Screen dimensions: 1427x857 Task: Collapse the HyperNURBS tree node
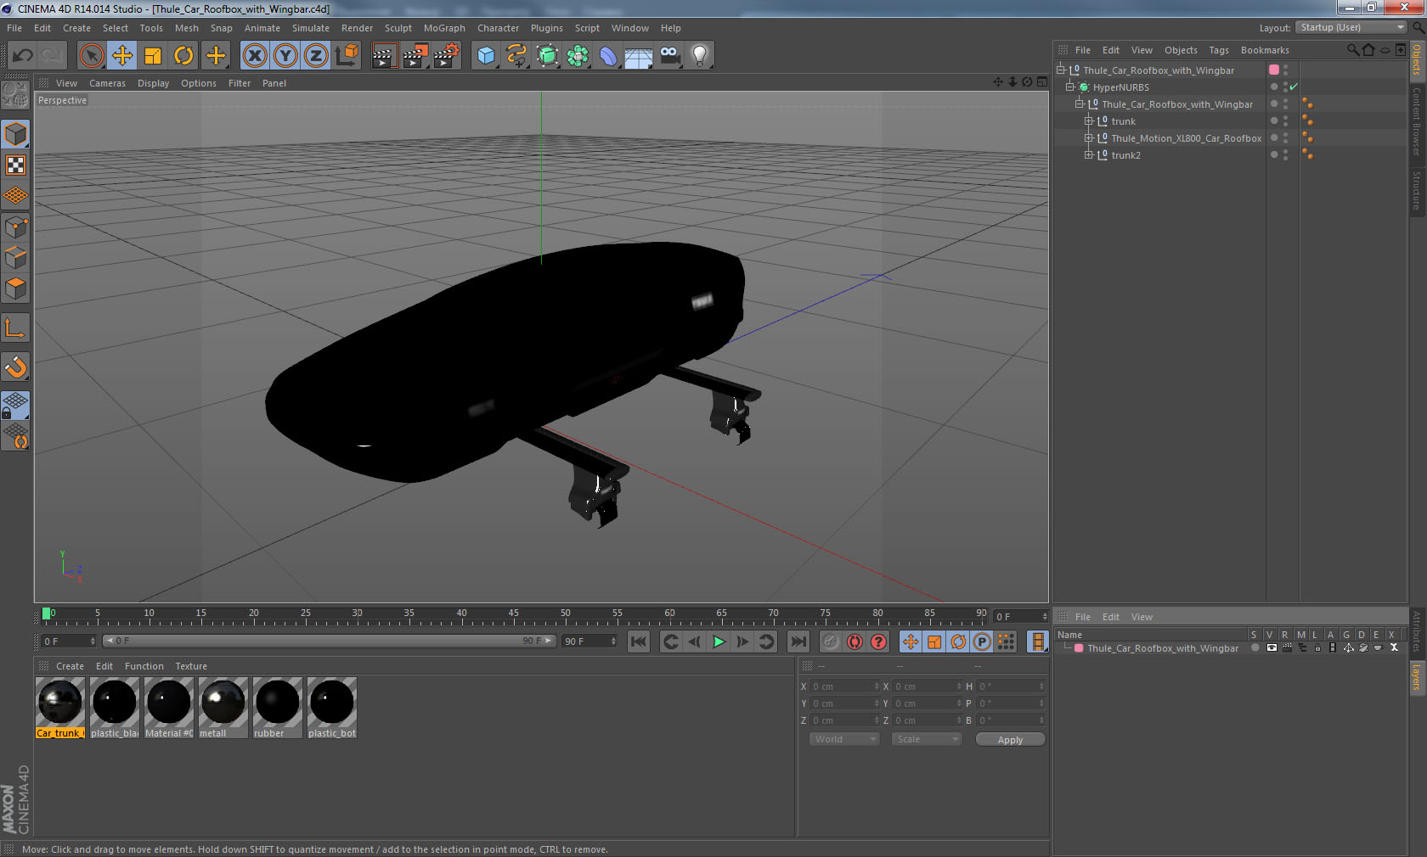click(1070, 87)
